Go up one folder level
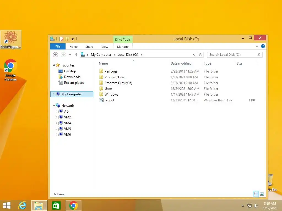This screenshot has height=211, width=282. click(76, 55)
